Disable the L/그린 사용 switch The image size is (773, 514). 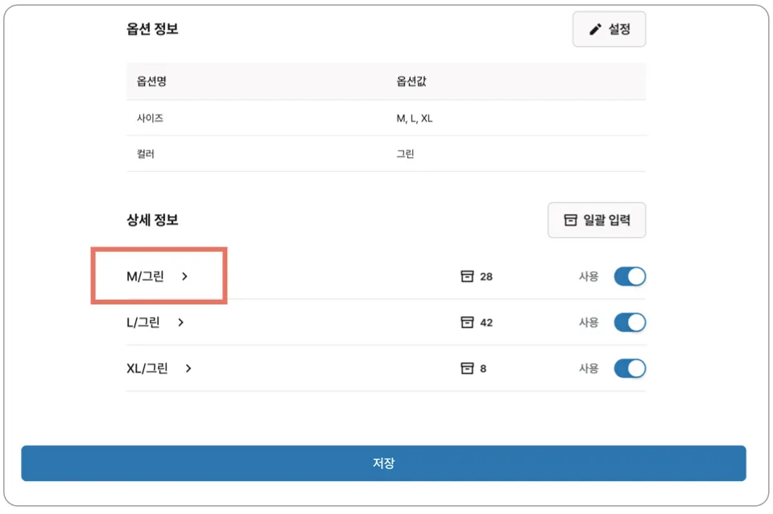click(630, 322)
